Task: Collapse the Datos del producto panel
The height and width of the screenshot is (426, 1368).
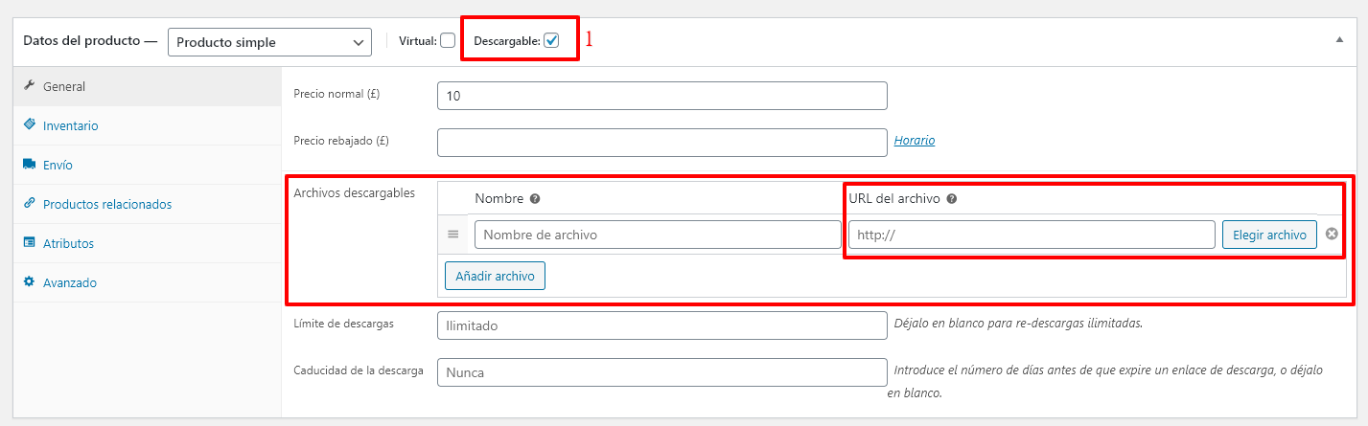Action: click(x=1342, y=41)
